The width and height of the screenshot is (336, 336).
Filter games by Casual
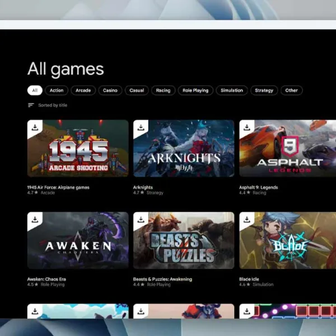[x=137, y=90]
